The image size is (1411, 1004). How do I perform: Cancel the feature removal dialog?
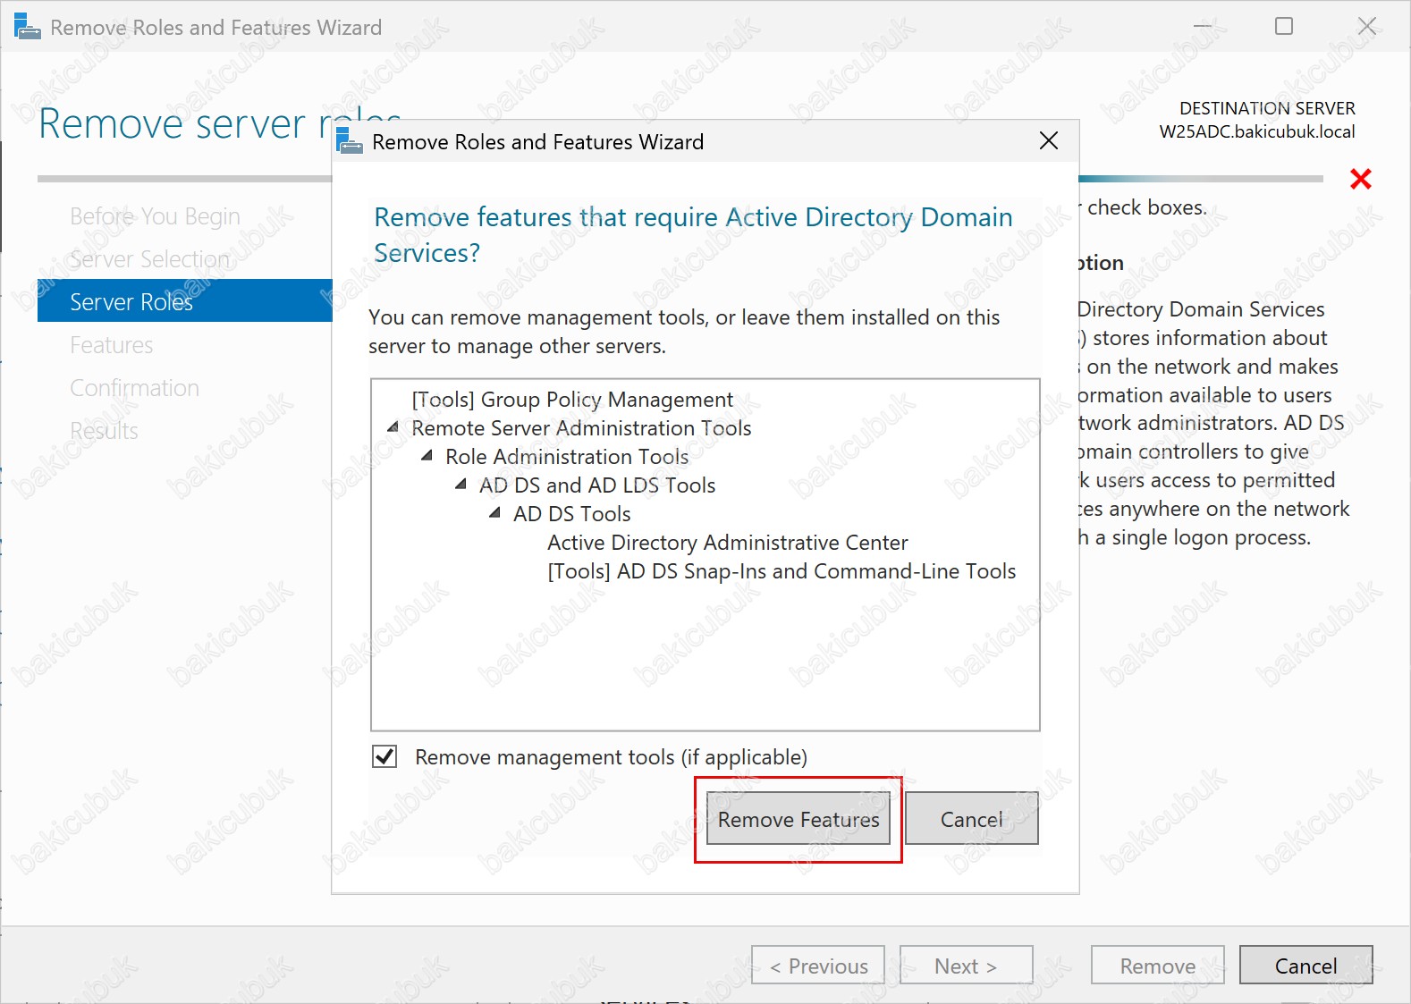coord(971,819)
